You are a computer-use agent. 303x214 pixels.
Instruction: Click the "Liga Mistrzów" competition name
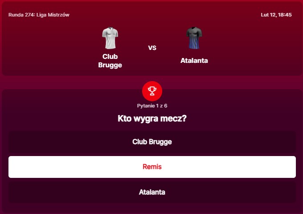coord(54,15)
